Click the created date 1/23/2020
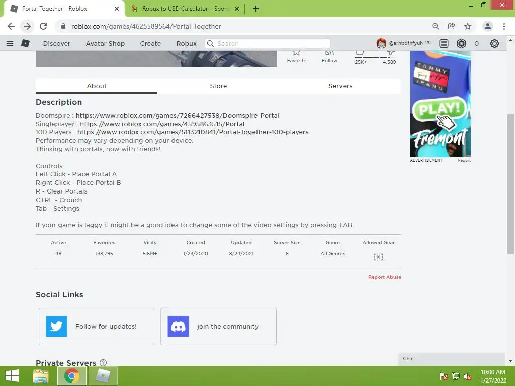 point(196,254)
